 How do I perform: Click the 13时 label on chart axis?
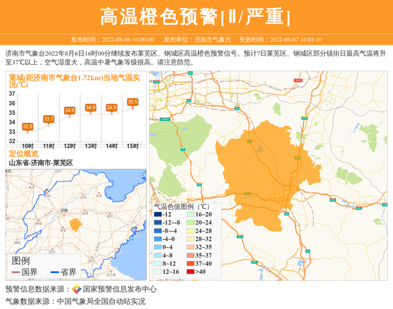point(90,145)
